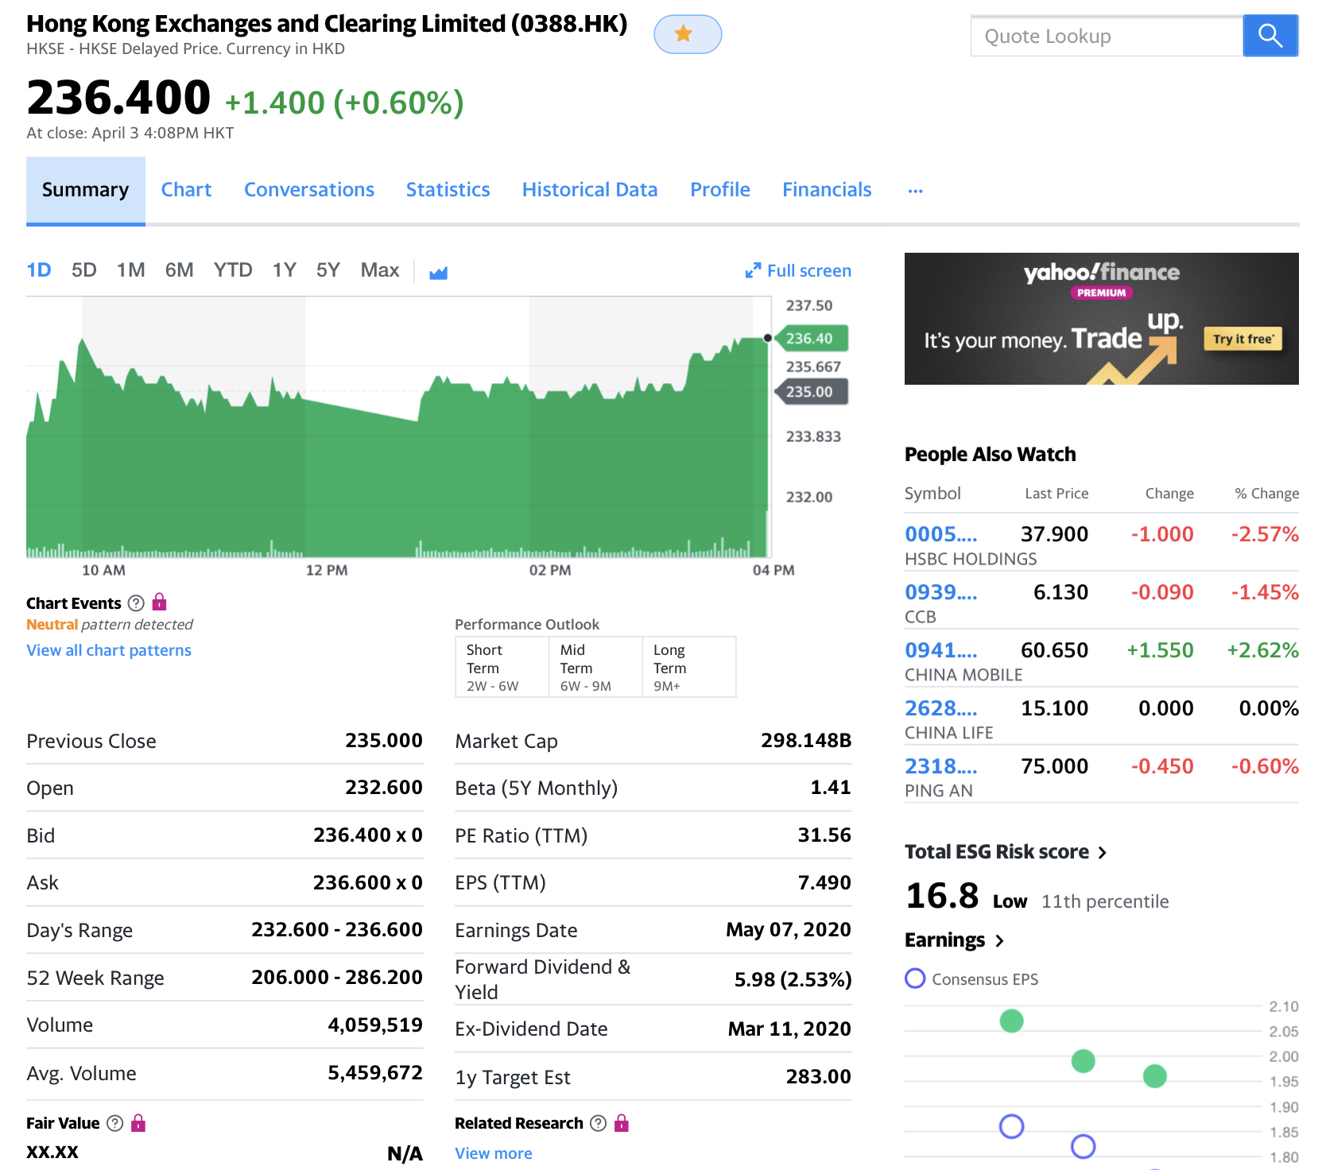Switch to the Statistics tab

click(448, 190)
